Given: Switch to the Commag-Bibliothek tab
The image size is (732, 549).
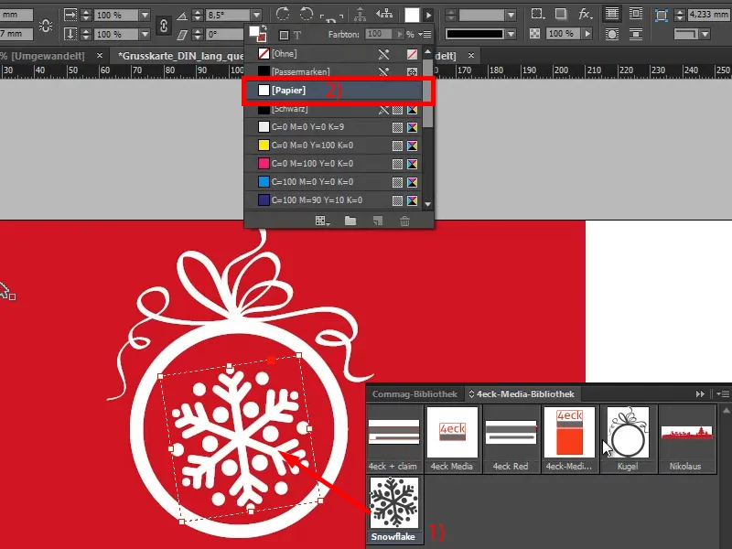Looking at the screenshot, I should [414, 394].
